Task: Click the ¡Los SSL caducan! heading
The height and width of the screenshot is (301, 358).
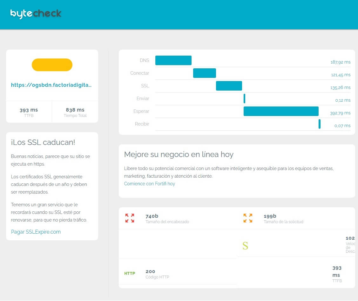Action: coord(43,142)
